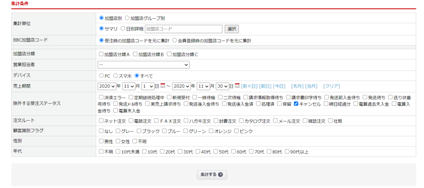Open end month dropdown
The height and width of the screenshot is (188, 424).
point(203,86)
